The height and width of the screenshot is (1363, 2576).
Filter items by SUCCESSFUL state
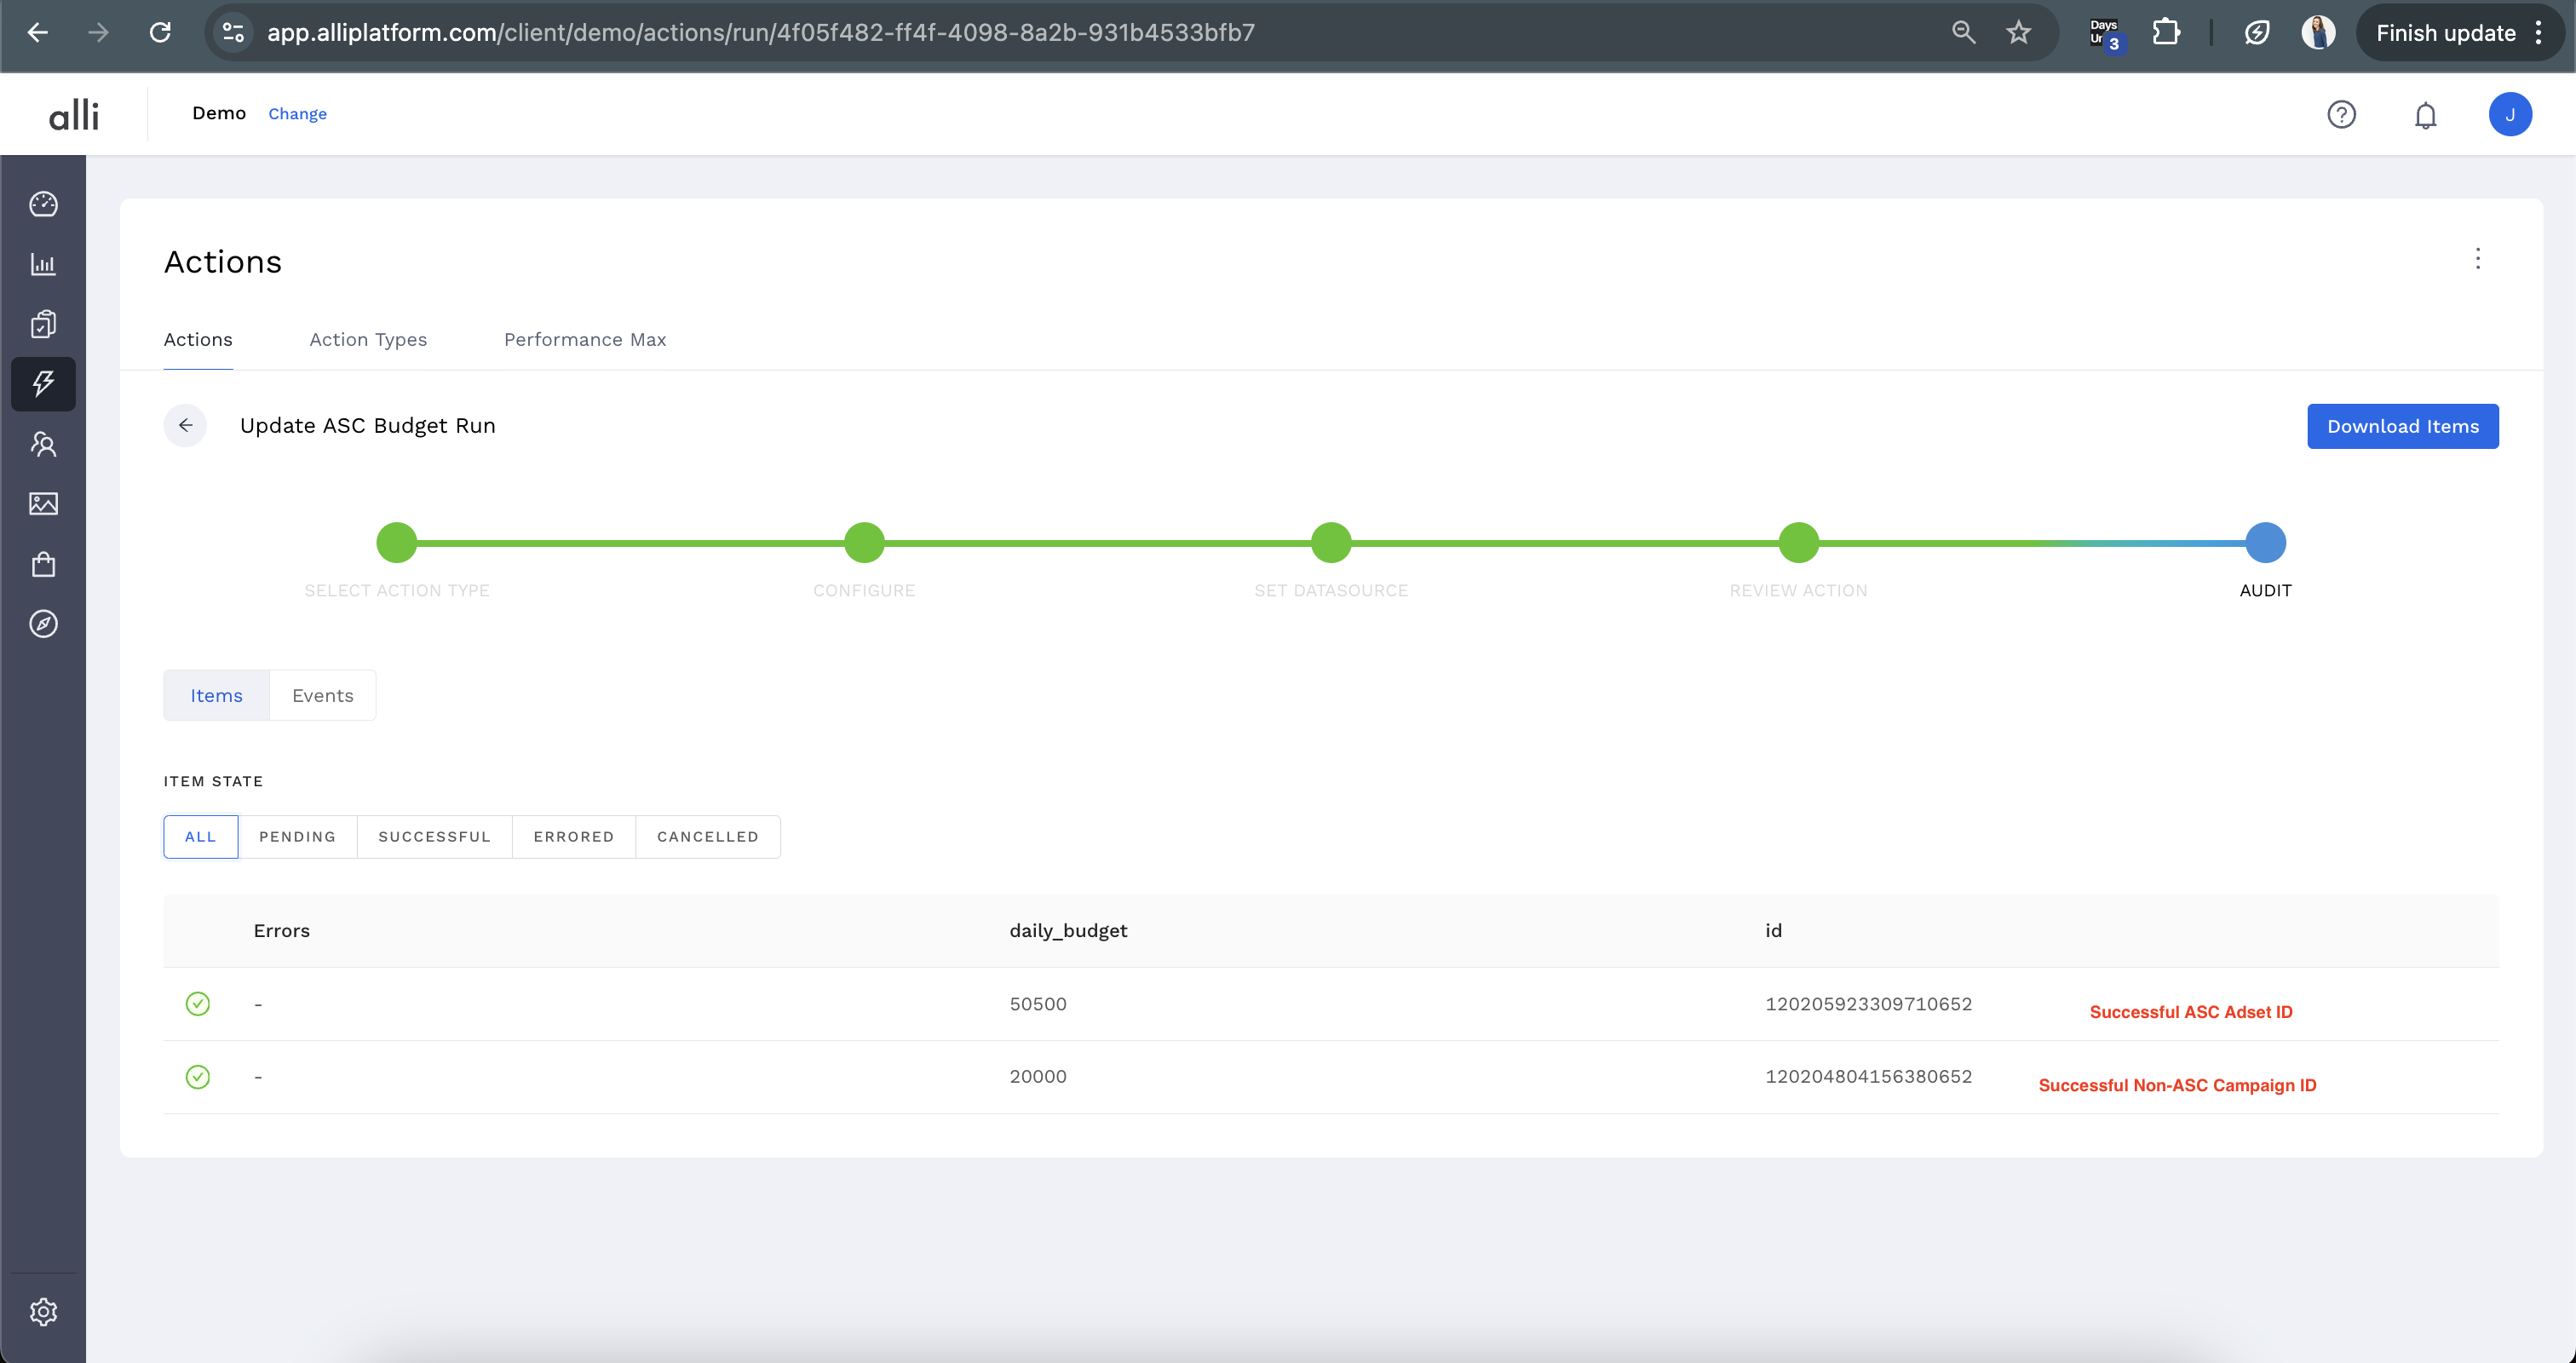(x=434, y=836)
